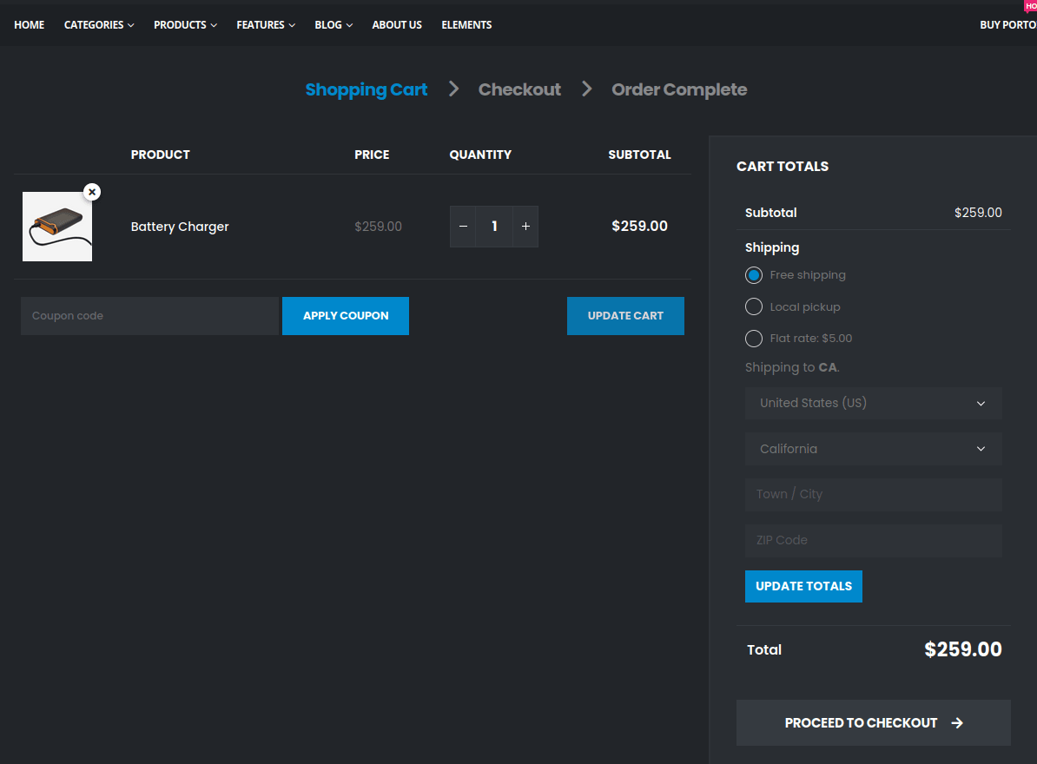Click the minus icon to decrease quantity
Screen dimensions: 1037x764
coord(463,227)
